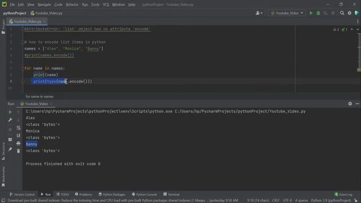Open the Edit menu
The height and width of the screenshot is (203, 361).
point(21,5)
